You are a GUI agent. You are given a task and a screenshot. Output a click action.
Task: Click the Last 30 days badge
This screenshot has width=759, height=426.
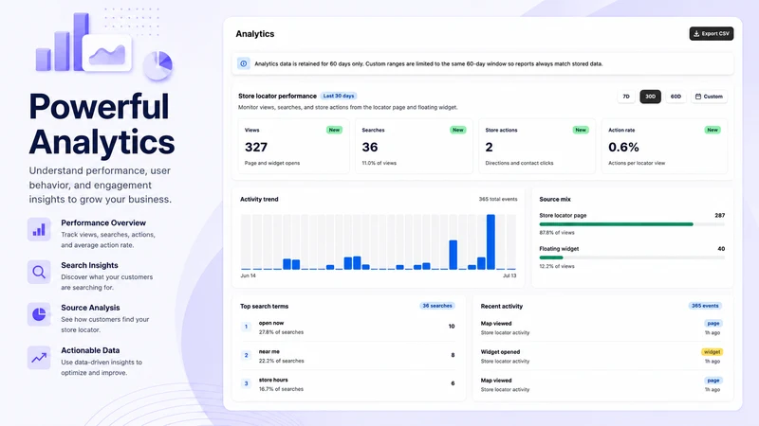(x=339, y=96)
